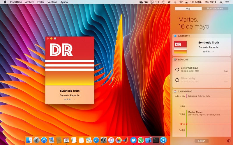233x145 pixels.
Task: Open the Ventana menu
Action: pos(52,2)
